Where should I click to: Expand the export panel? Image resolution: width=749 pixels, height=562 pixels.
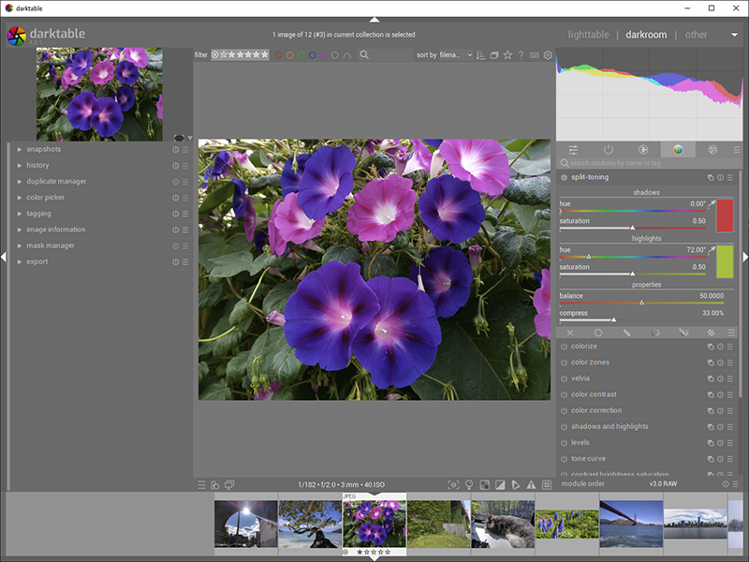click(x=37, y=261)
